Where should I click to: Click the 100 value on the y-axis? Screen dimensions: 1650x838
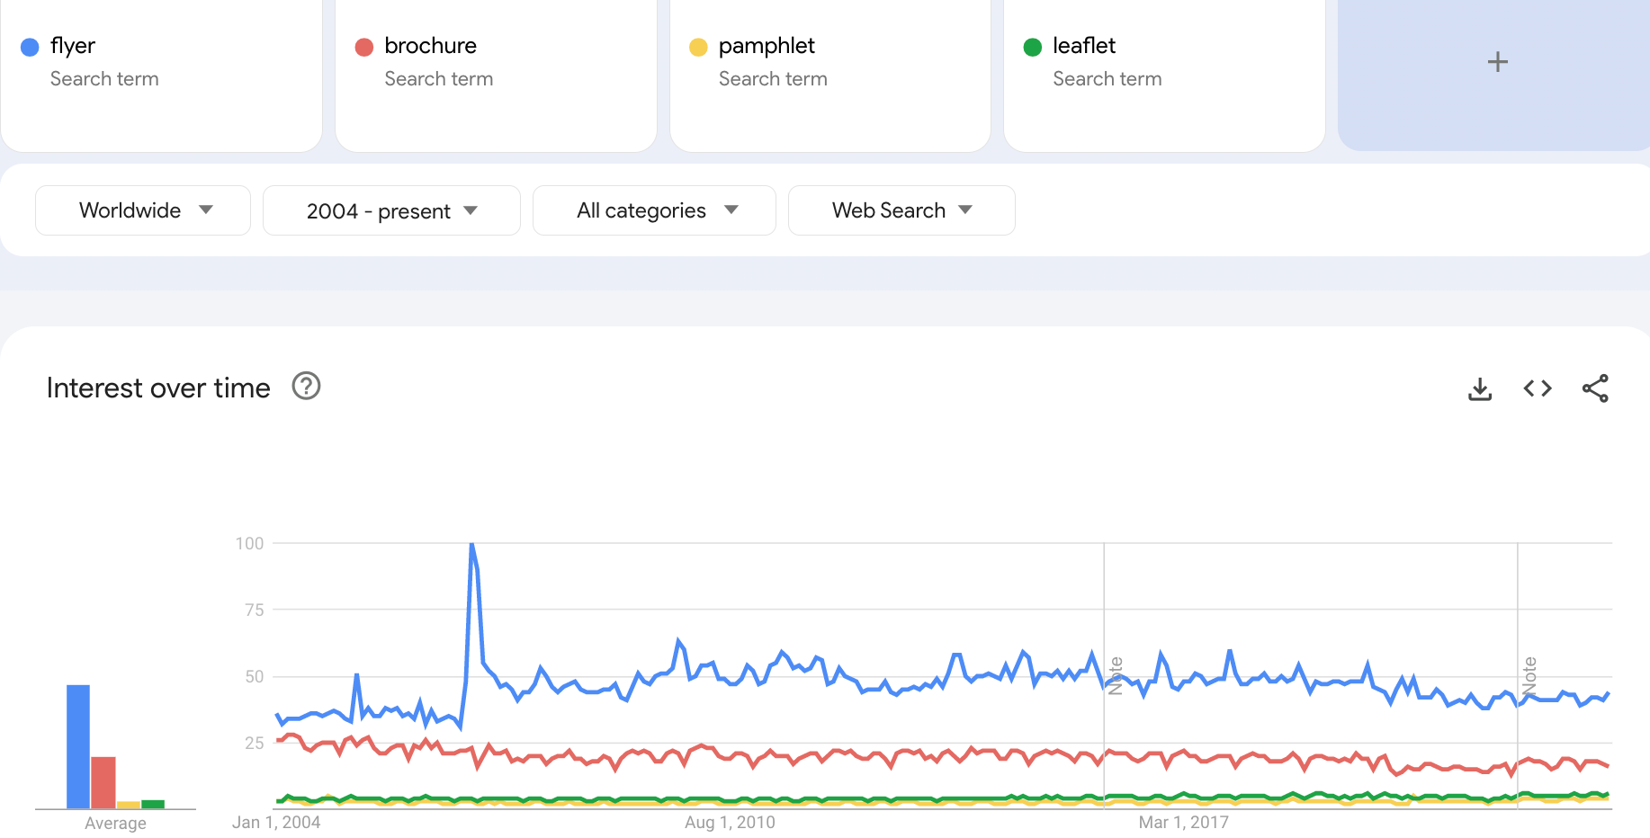pos(249,544)
